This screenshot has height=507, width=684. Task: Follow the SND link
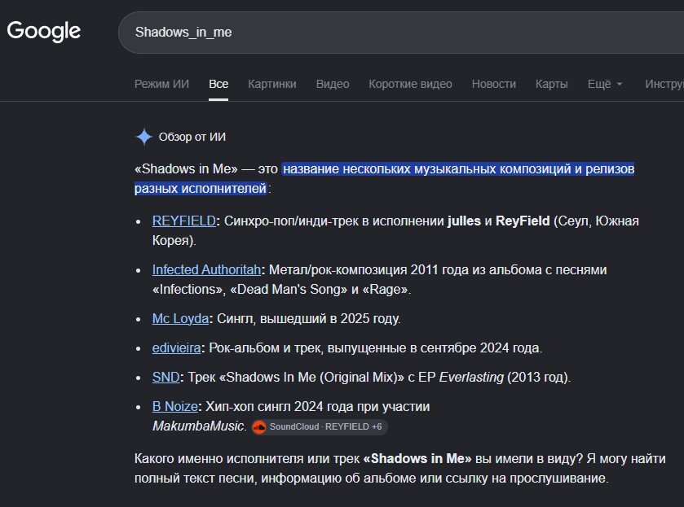(165, 377)
